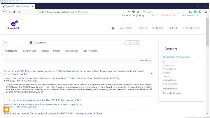This screenshot has height=118, width=210.
Task: Bookmark this page with the star icon
Action: click(138, 12)
